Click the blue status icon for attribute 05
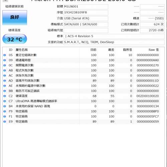This screenshot has width=167, height=167. [x=5, y=55]
